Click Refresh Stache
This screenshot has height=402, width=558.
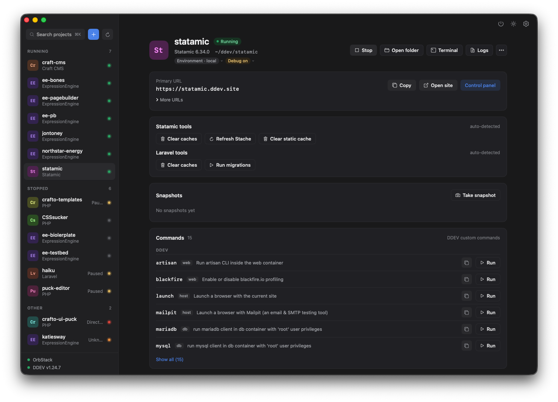pos(230,139)
